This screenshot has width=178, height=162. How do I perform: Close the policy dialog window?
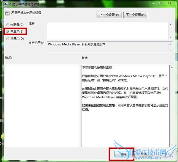pos(169,3)
